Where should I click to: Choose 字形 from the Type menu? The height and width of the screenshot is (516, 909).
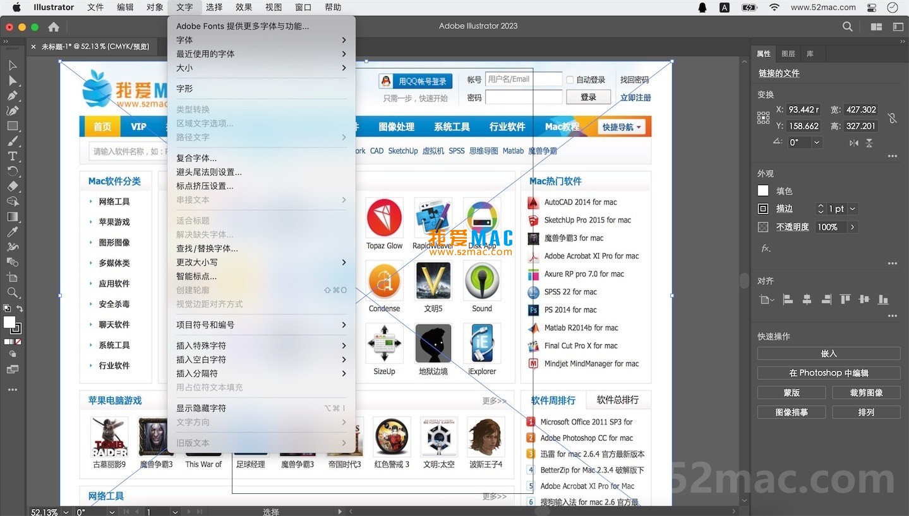(261, 88)
